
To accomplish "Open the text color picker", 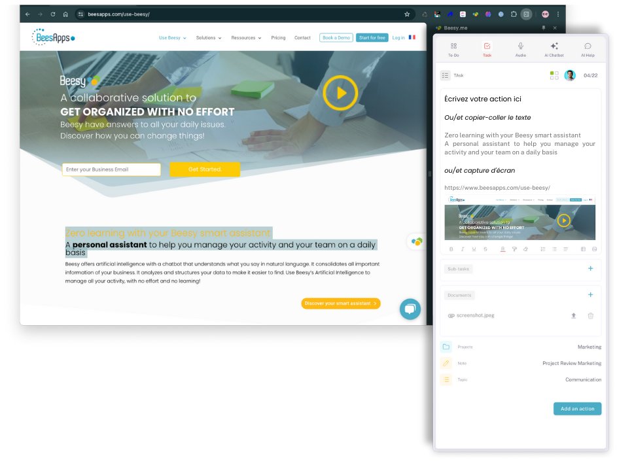I will 502,249.
